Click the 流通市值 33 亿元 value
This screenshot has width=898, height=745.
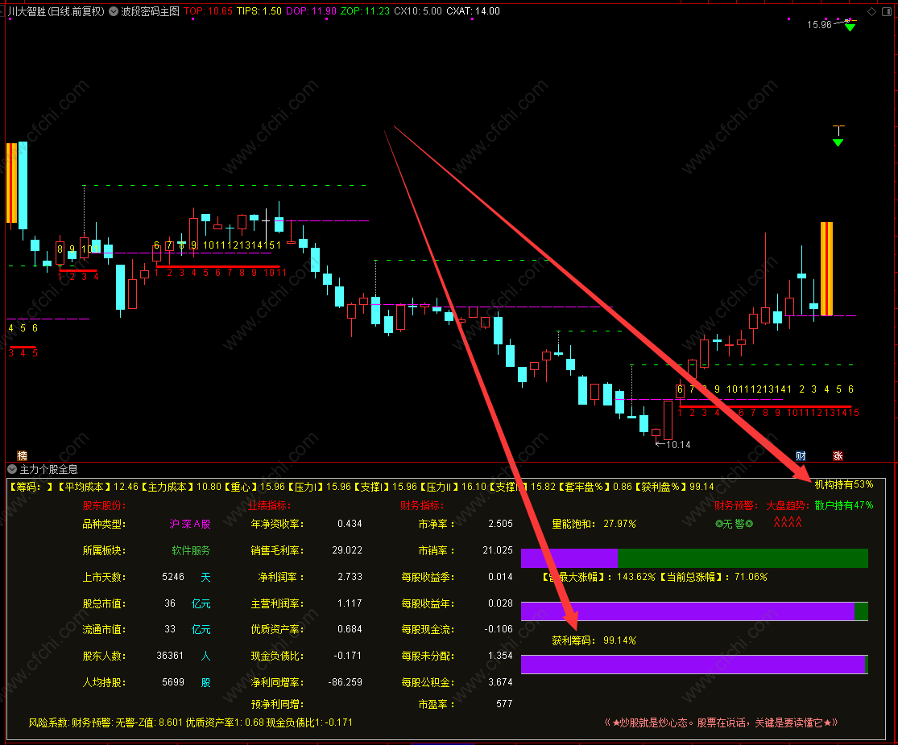click(x=188, y=629)
